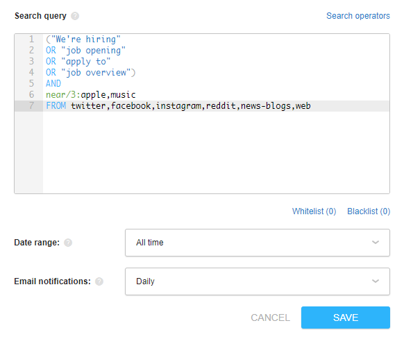Click the "job opening" text on line 2

point(93,51)
